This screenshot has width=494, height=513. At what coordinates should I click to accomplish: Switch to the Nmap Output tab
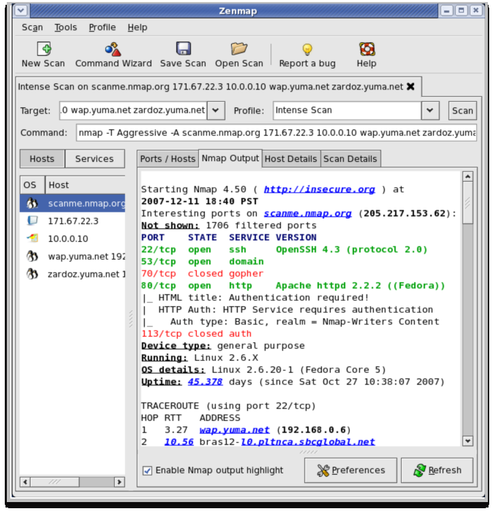[230, 158]
